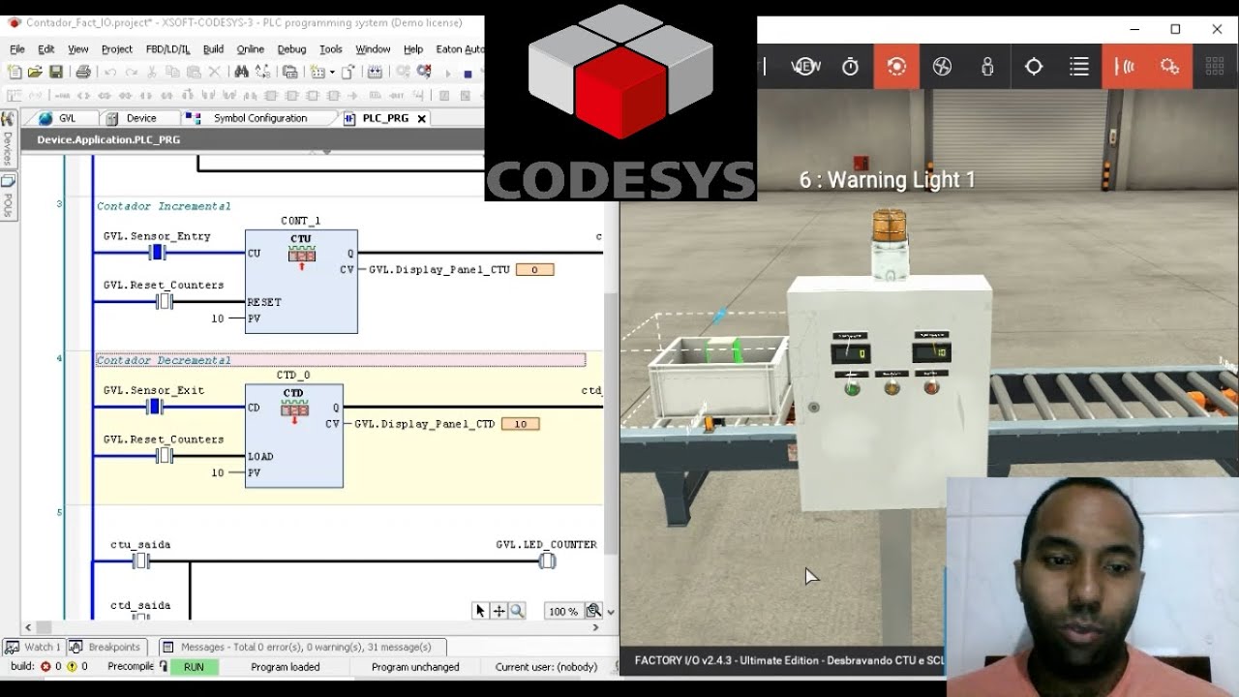Click the New file toolbar icon

[15, 72]
